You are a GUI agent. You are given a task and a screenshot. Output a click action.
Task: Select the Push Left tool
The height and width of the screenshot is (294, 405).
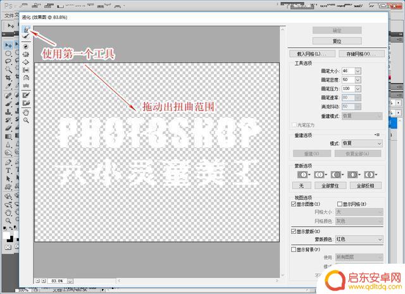[x=26, y=70]
